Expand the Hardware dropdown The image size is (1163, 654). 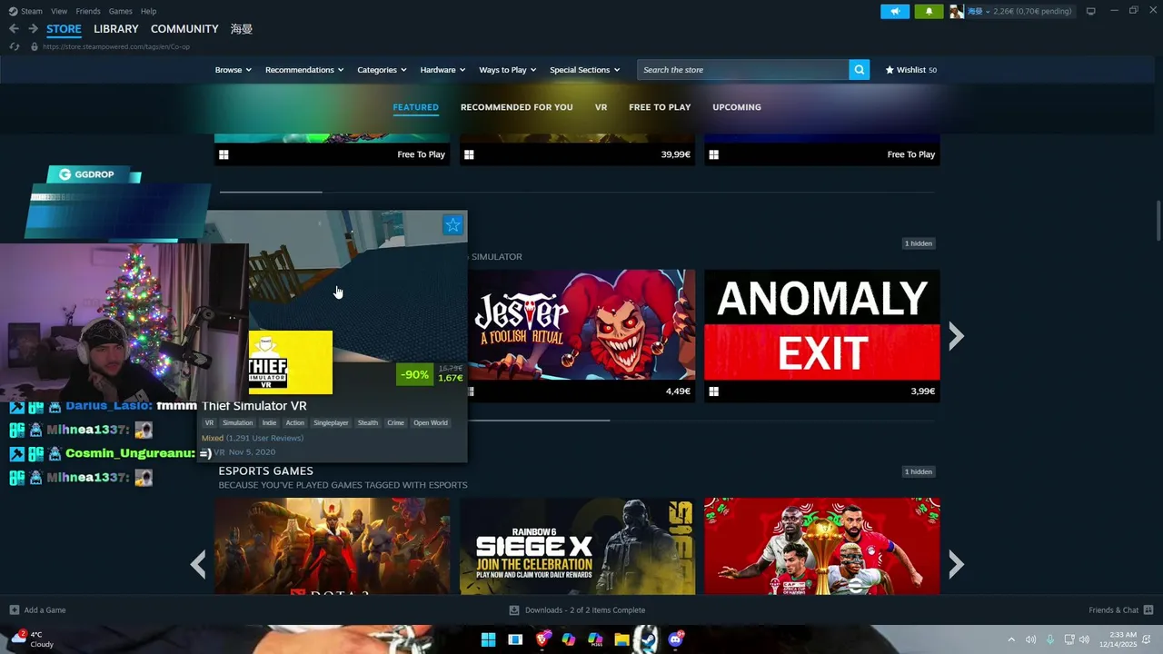click(442, 70)
